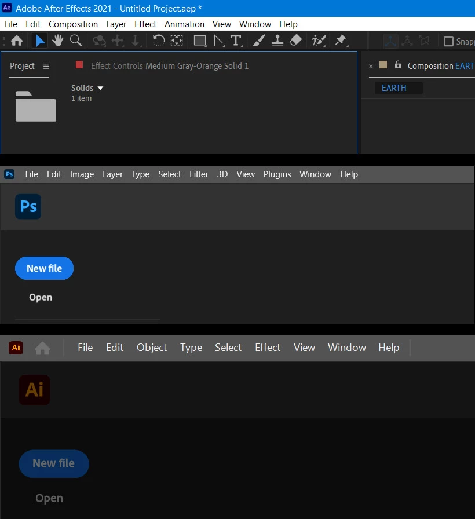This screenshot has height=519, width=475.
Task: Click the small Ps icon in menu bar
Action: 9,174
